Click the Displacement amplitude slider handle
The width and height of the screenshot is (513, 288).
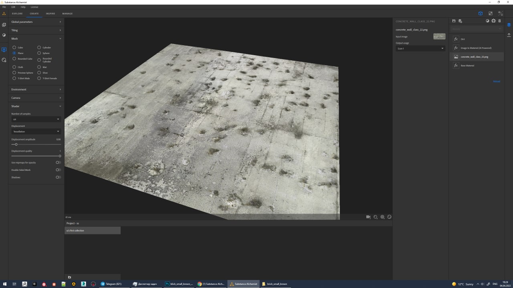(16, 144)
